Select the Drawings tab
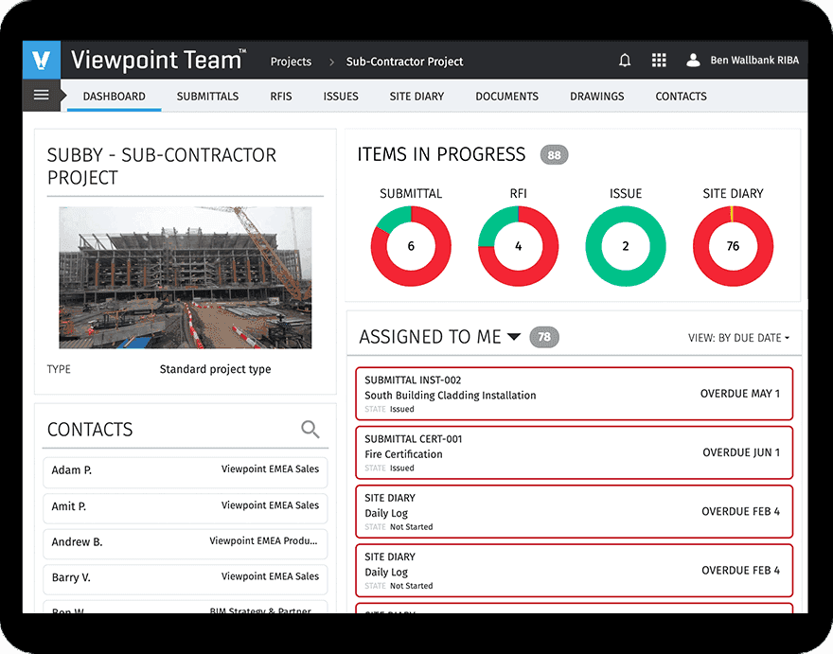This screenshot has width=833, height=654. click(597, 96)
